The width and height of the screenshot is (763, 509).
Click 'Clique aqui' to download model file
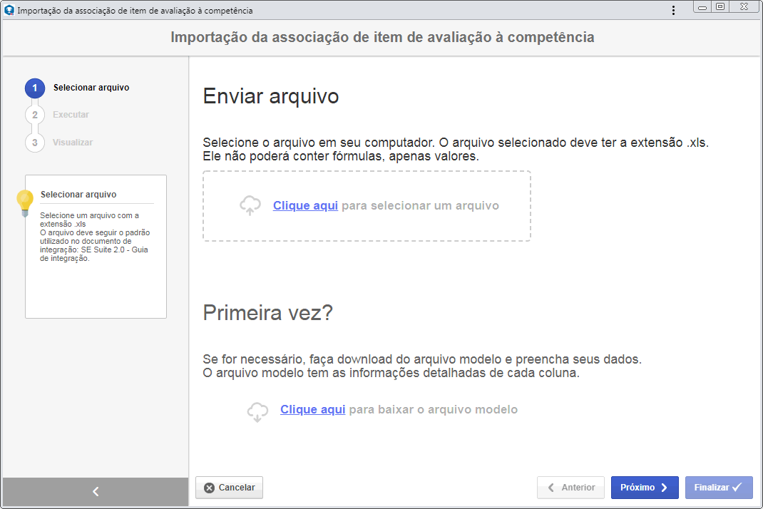pyautogui.click(x=312, y=409)
